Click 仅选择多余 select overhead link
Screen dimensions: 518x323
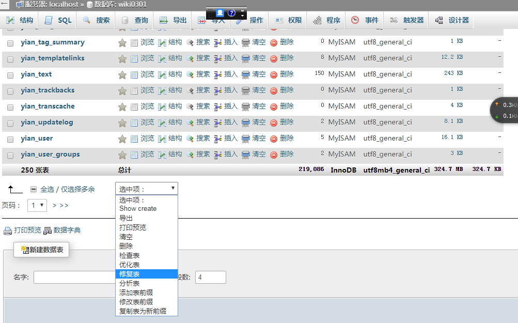pyautogui.click(x=77, y=189)
